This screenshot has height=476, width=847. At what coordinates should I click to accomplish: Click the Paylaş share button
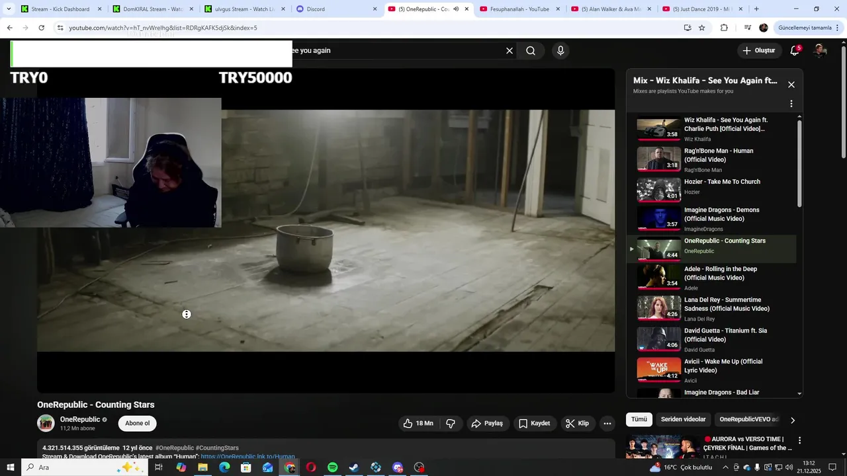(x=487, y=423)
